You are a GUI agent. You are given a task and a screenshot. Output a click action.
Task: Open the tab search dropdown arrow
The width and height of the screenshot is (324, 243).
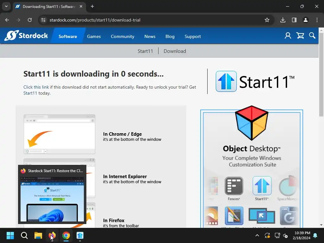tap(6, 6)
